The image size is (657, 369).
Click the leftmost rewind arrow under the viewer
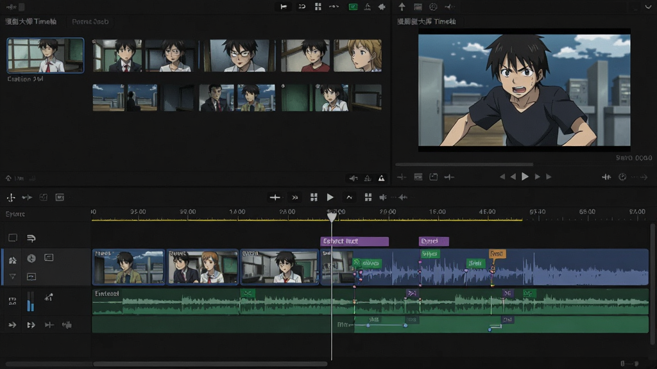(502, 177)
